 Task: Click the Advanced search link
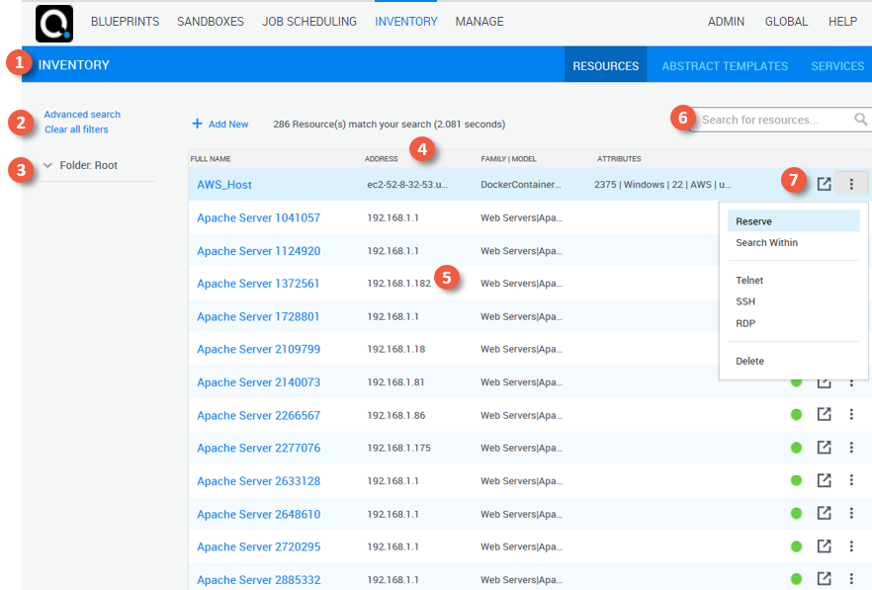82,115
